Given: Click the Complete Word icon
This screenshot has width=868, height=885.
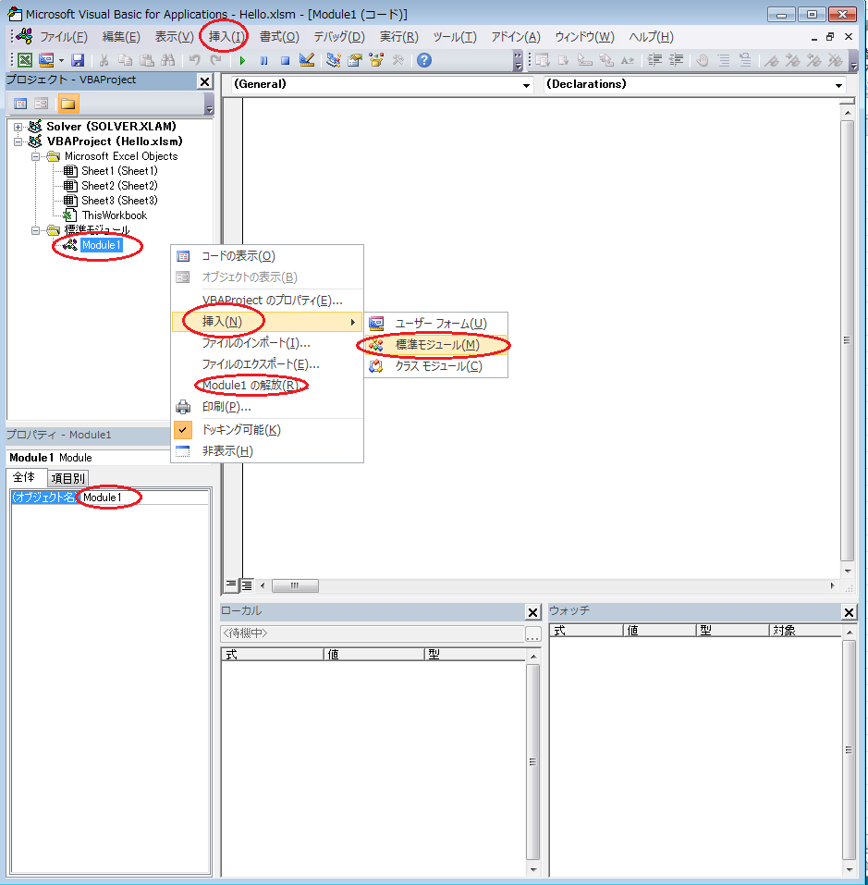Looking at the screenshot, I should point(627,60).
